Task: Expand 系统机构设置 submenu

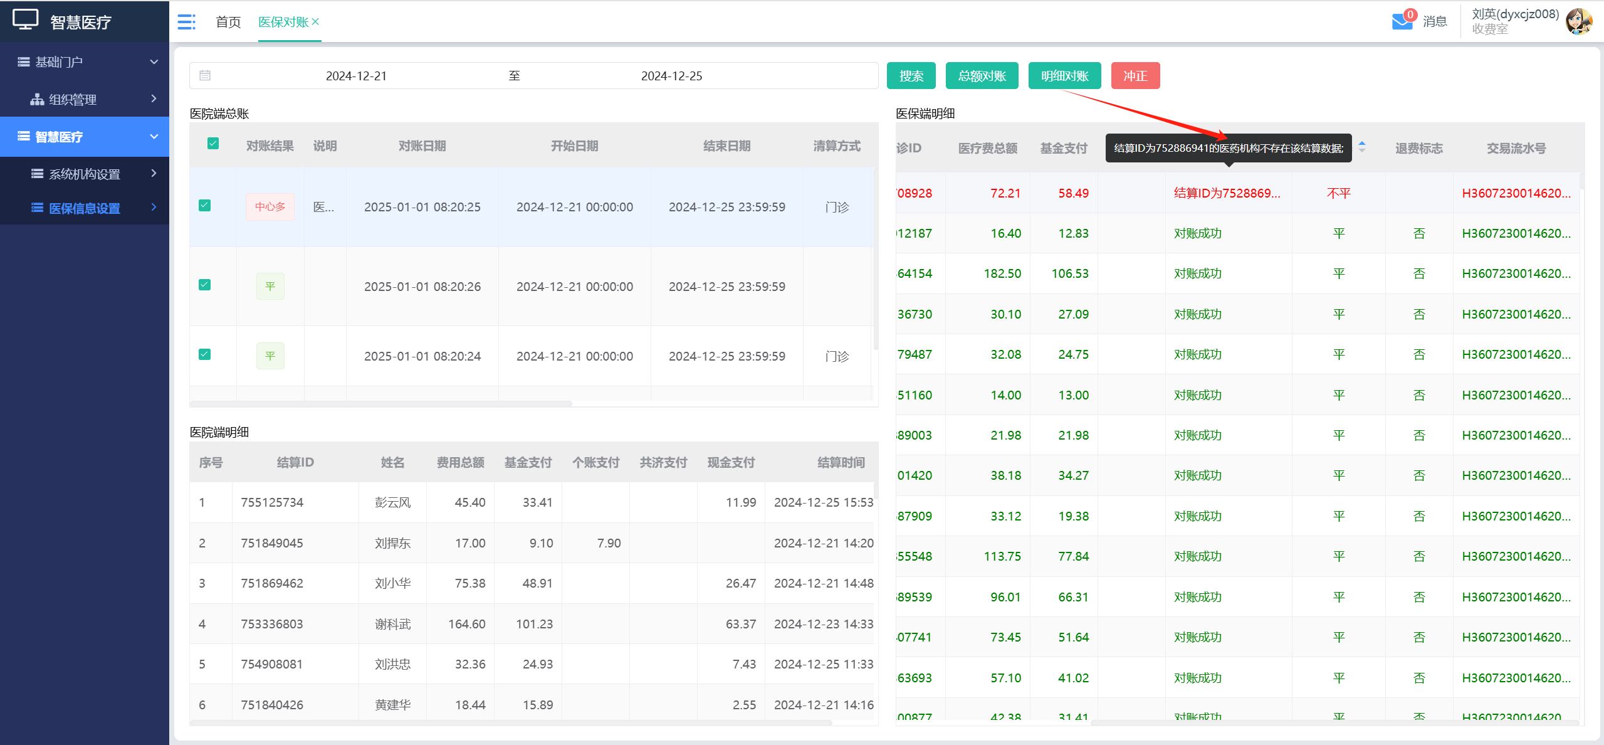Action: tap(85, 174)
